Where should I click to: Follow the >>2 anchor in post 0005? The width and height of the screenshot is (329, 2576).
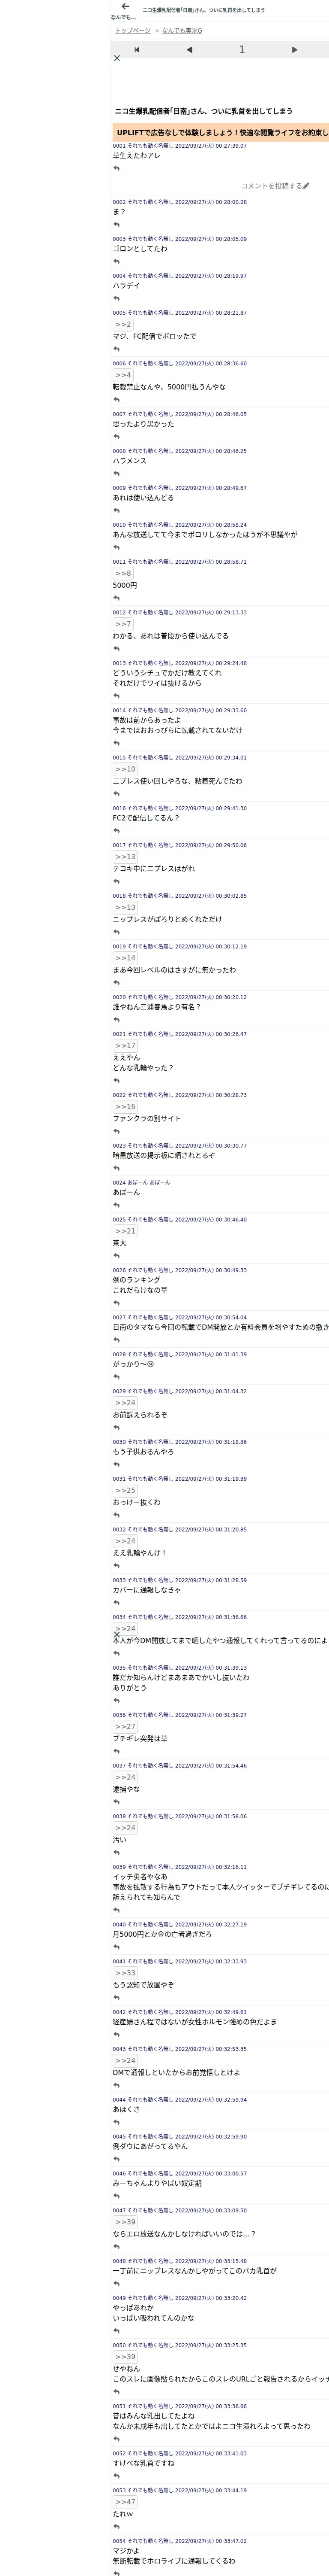(123, 324)
